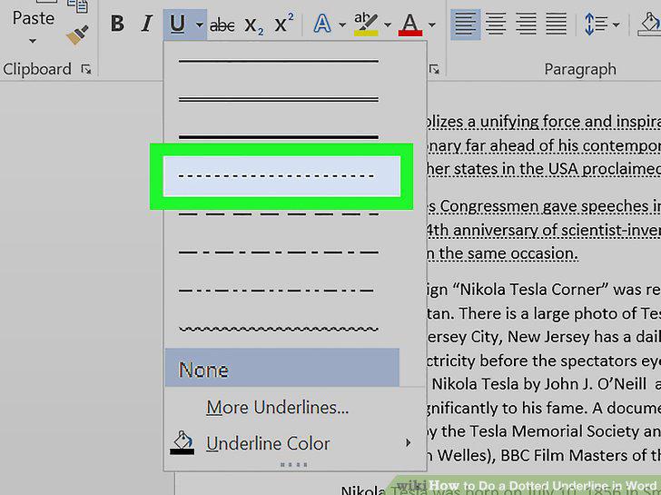Open Clipboard pane launcher
Screen dimensions: 661x495
(x=86, y=69)
